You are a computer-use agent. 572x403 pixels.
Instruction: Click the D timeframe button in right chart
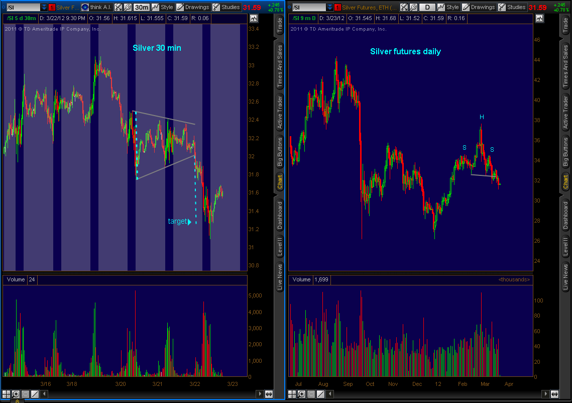(x=427, y=7)
